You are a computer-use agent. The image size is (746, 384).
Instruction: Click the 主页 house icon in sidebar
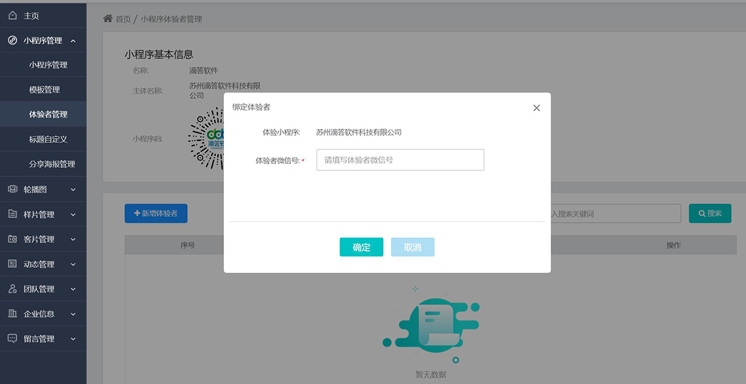click(12, 16)
